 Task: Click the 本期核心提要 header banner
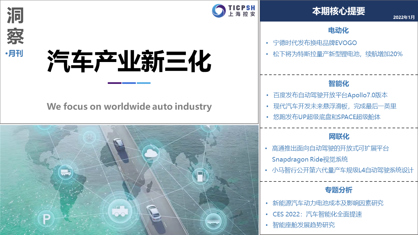point(339,11)
